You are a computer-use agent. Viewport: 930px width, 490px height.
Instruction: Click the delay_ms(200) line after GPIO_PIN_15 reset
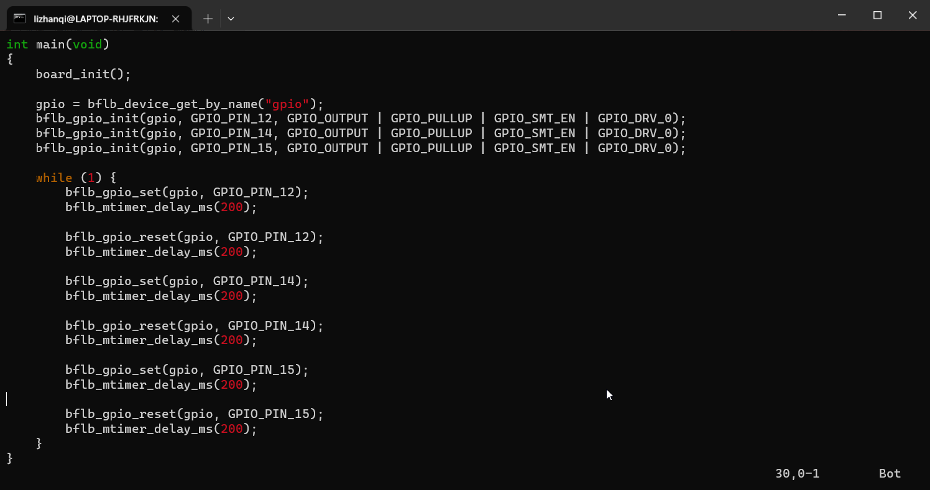(x=161, y=429)
